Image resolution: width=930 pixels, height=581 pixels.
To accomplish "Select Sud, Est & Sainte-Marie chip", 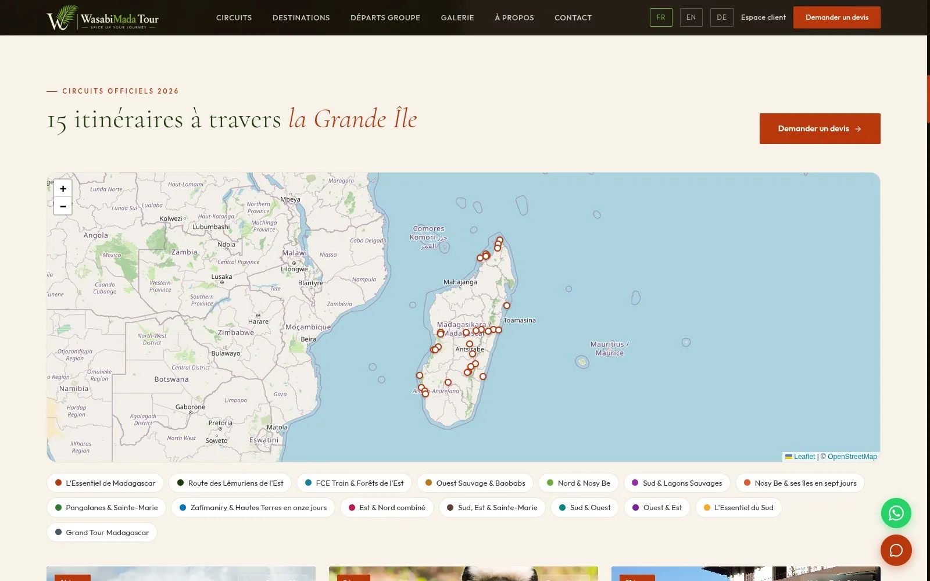I will pyautogui.click(x=492, y=507).
